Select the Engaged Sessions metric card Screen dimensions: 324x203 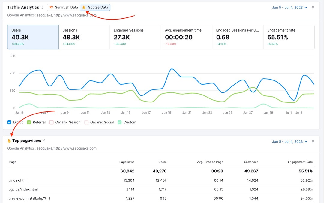click(135, 37)
